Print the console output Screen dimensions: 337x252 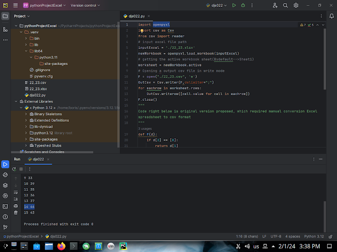[16, 206]
